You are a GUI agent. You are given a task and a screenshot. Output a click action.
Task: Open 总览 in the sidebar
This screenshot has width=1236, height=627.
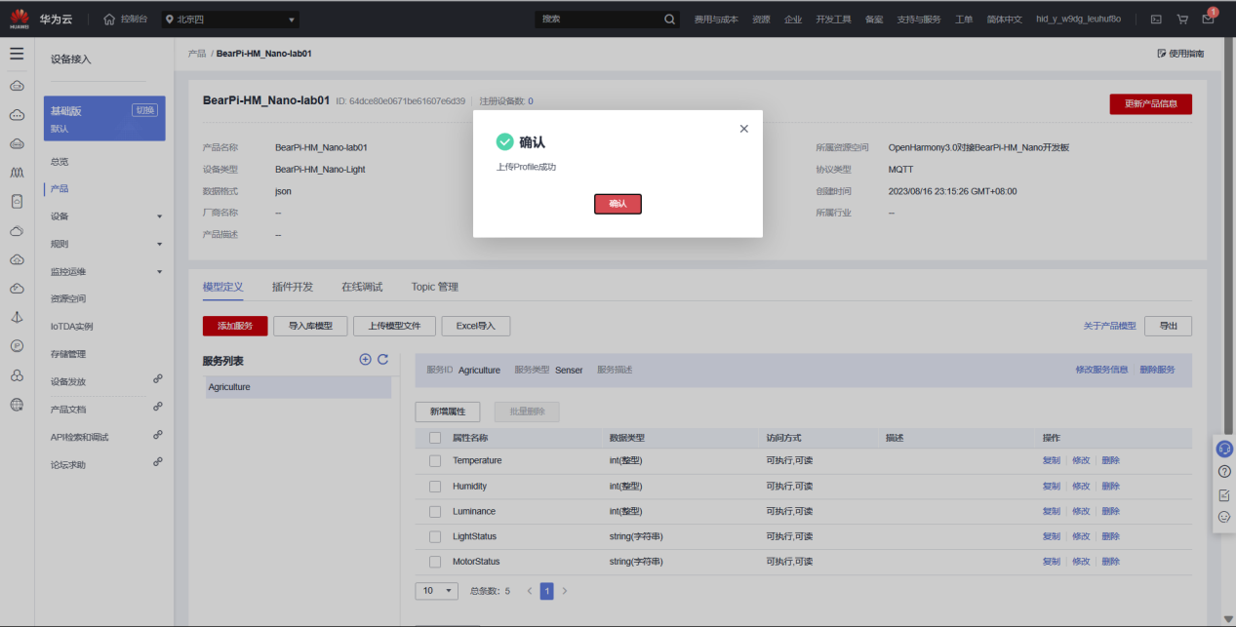point(60,161)
